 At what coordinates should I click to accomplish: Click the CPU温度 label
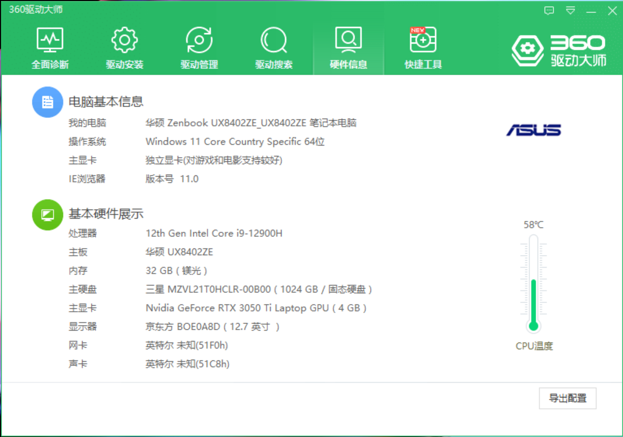point(534,346)
